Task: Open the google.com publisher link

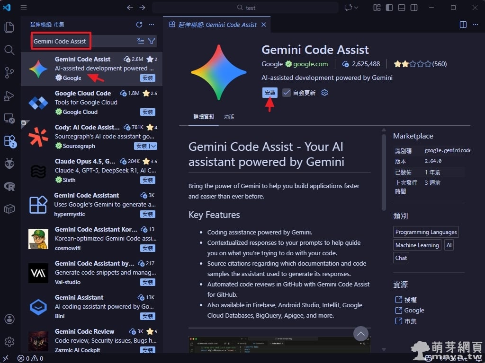Action: (310, 64)
